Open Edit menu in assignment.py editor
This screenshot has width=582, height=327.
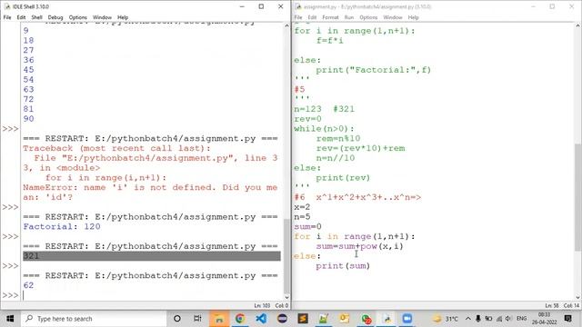pyautogui.click(x=312, y=17)
